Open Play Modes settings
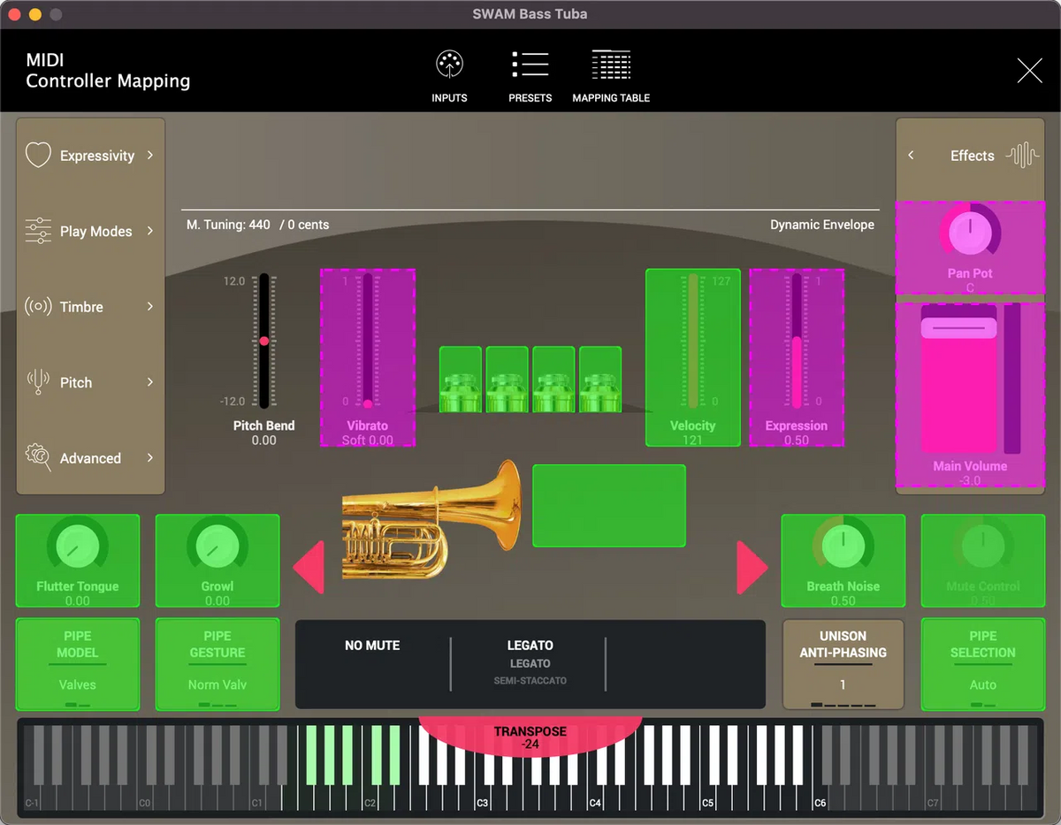Screen dimensions: 1061x825 (x=37, y=231)
